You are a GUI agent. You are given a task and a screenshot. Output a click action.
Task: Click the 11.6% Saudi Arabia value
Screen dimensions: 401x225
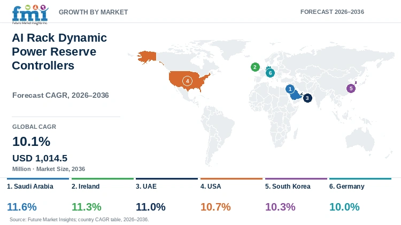22,207
